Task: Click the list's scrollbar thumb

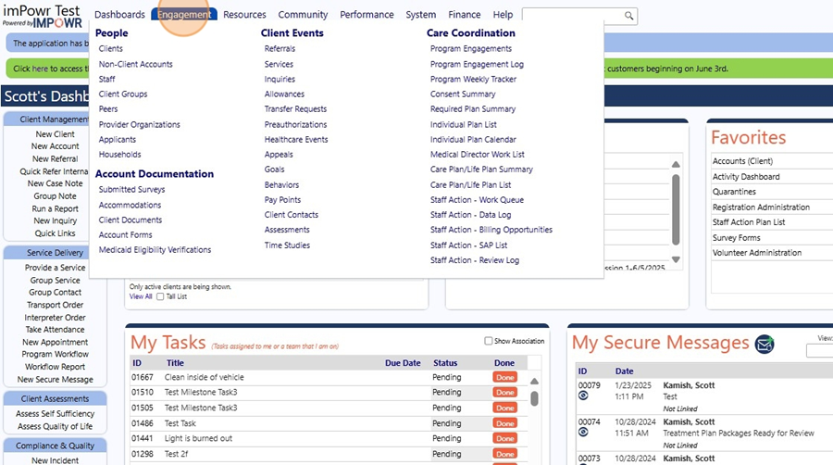Action: coord(676,209)
